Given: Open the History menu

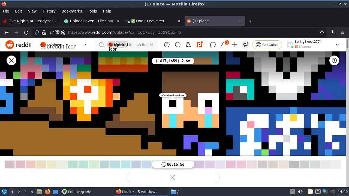Looking at the screenshot, I should pyautogui.click(x=49, y=11).
